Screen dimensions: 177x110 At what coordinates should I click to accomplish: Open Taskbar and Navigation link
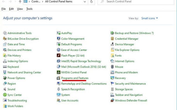(x=129, y=95)
